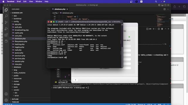
Task: Open the Extensions view in activity bar
Action: click(6, 35)
